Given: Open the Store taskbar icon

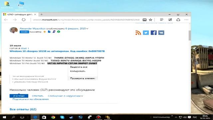Looking at the screenshot, I should point(44,117).
